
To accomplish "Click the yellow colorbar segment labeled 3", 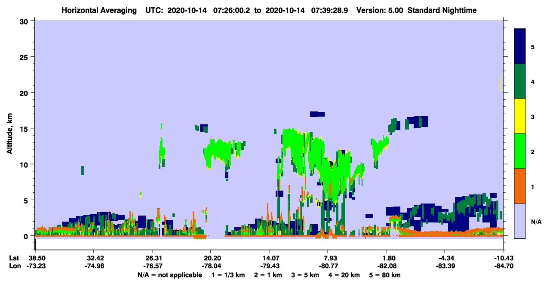I will point(520,116).
